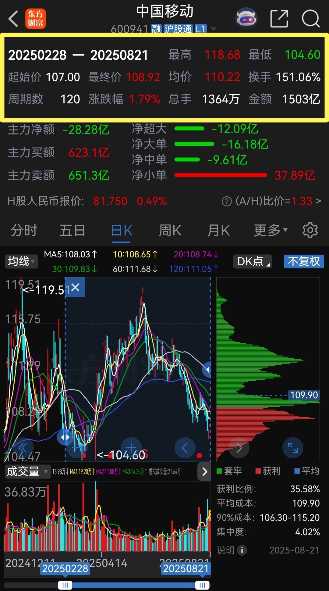The width and height of the screenshot is (329, 591).
Task: Tap the 获利比例 35.58% row
Action: [268, 489]
